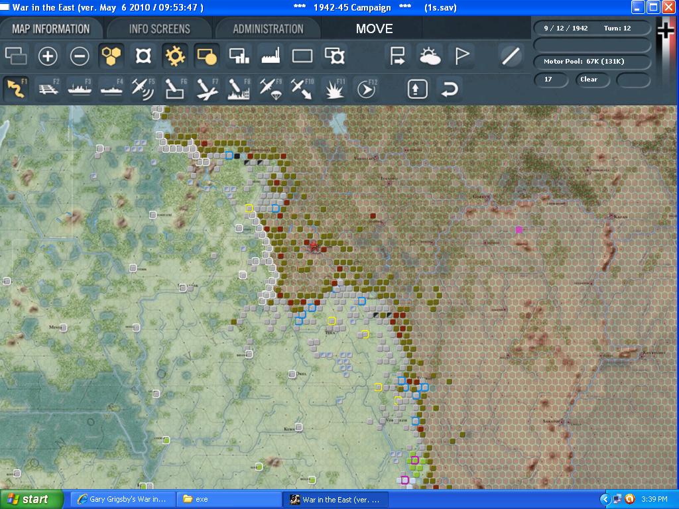Toggle the yellow unit-mode overlay icon

click(207, 56)
